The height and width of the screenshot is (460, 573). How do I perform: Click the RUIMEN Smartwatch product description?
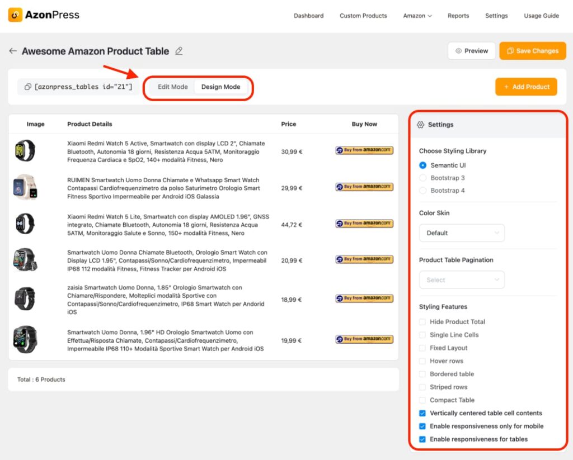pos(163,188)
